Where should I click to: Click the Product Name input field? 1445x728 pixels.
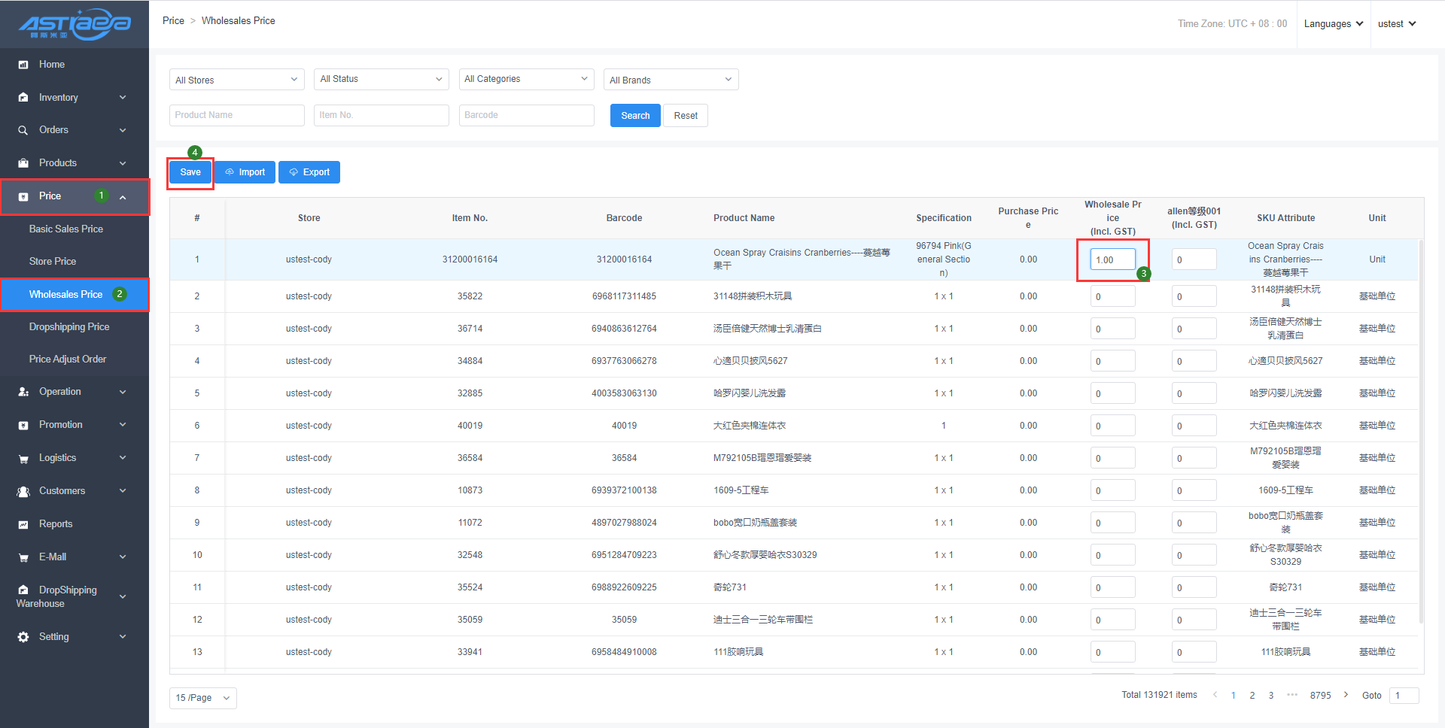236,115
